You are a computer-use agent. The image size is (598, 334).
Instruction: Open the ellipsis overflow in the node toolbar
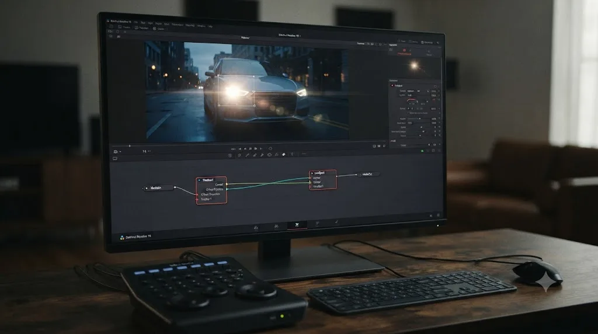click(304, 154)
